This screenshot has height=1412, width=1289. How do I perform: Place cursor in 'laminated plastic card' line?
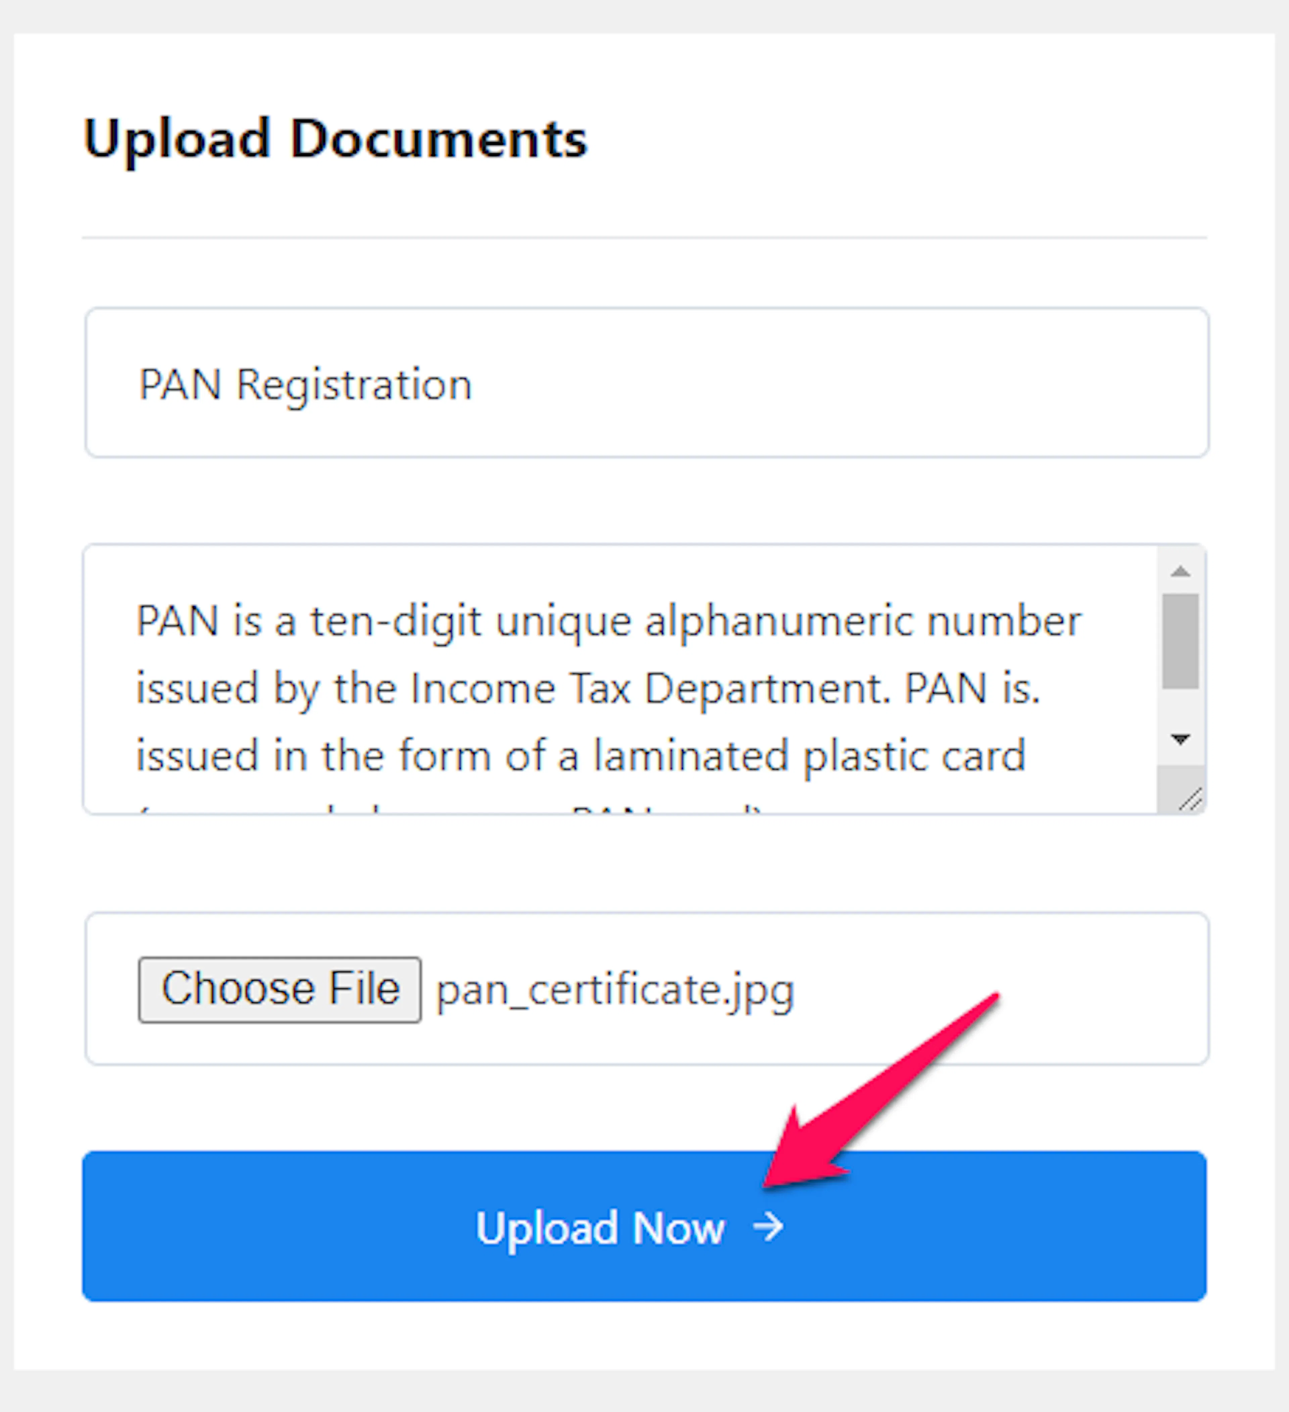pyautogui.click(x=580, y=756)
